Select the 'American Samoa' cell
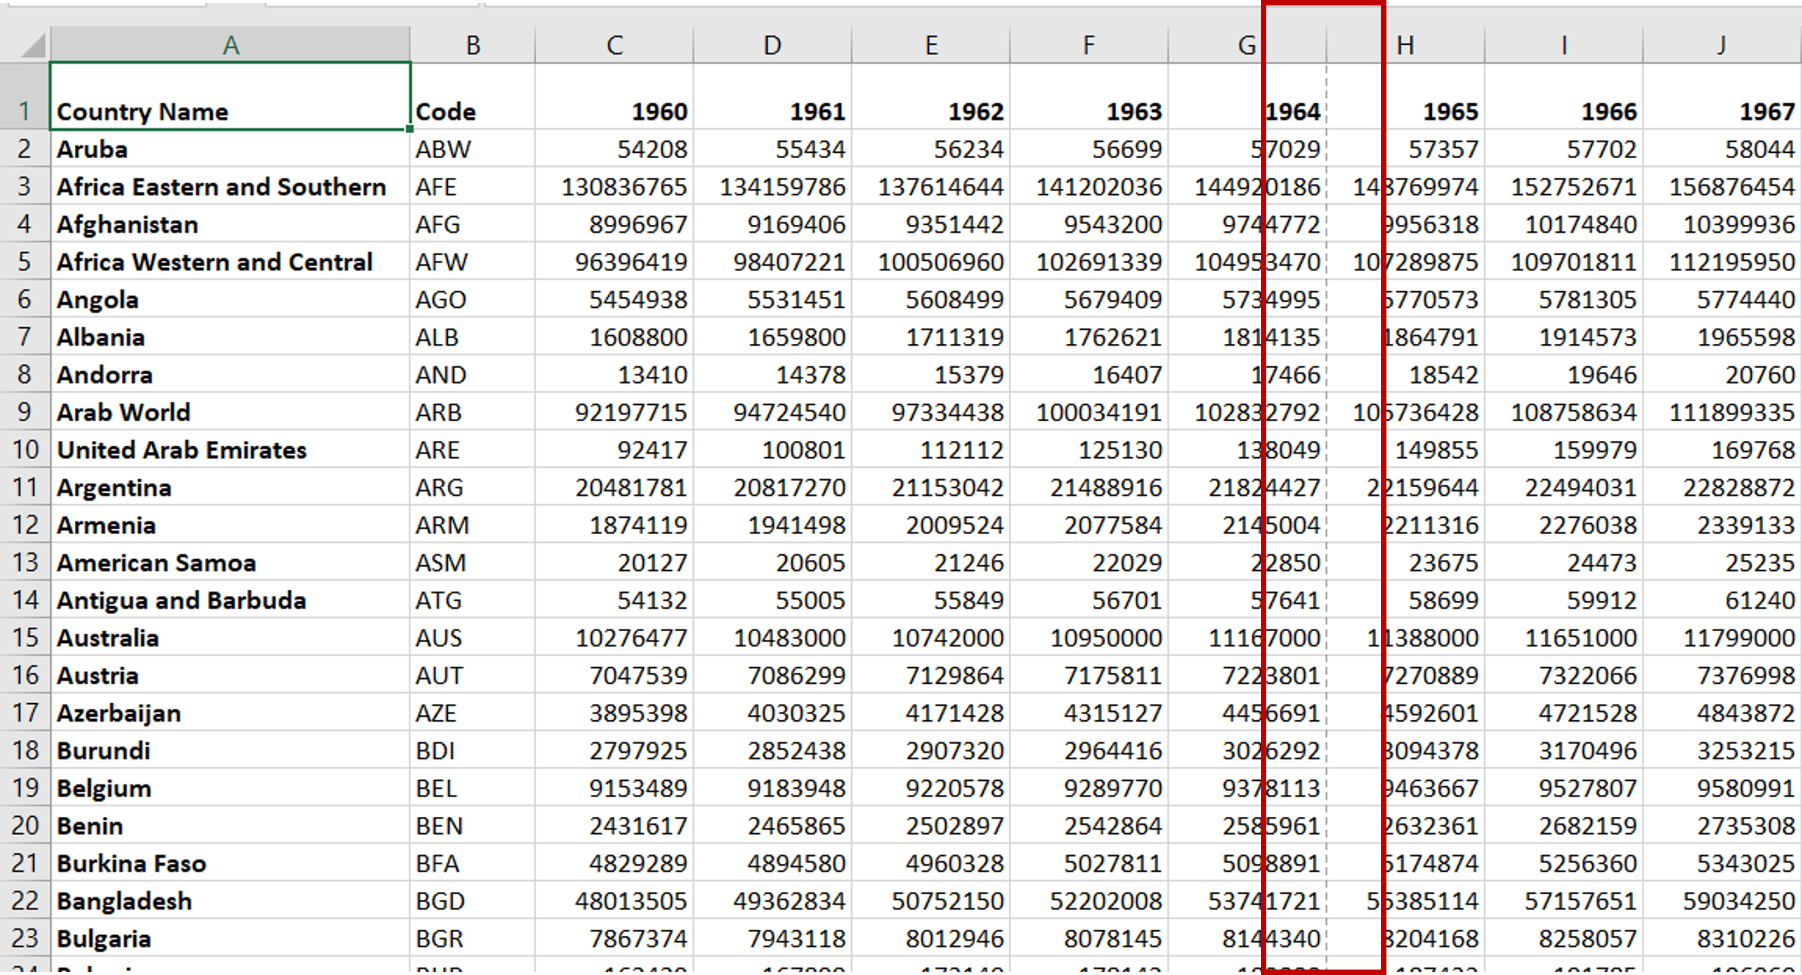 230,563
